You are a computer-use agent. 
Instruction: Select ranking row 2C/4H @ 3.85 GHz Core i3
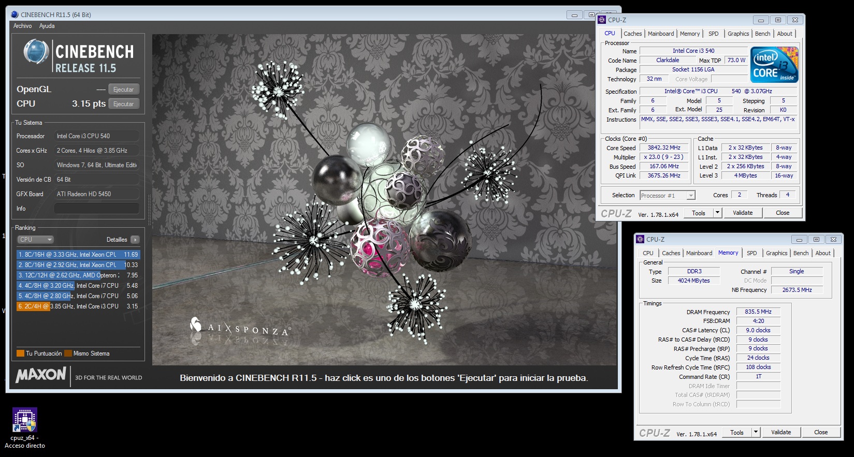[78, 306]
